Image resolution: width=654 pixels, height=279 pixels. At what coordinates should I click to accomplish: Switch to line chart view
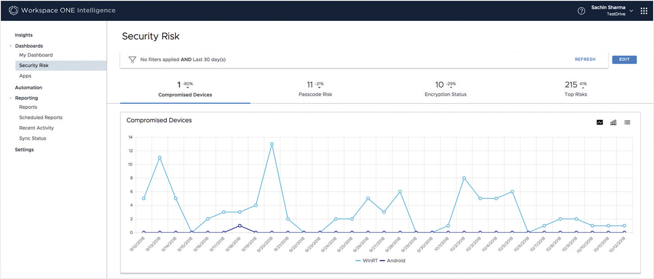[600, 122]
